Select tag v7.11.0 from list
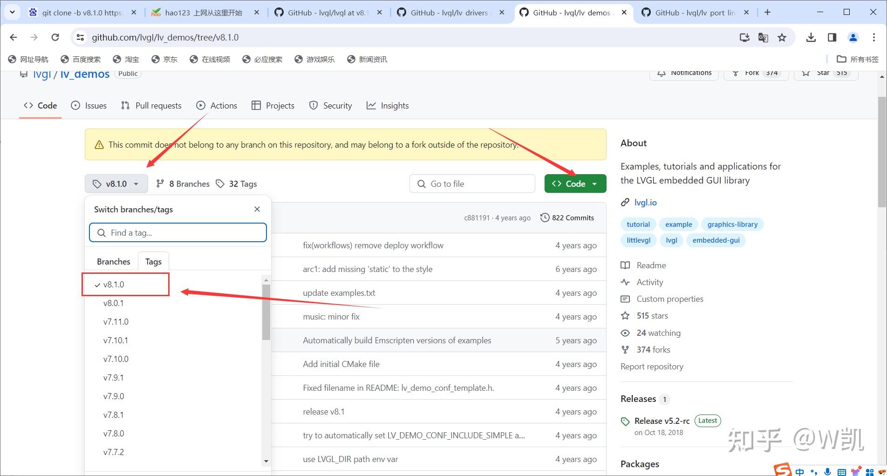The image size is (887, 476). (116, 322)
